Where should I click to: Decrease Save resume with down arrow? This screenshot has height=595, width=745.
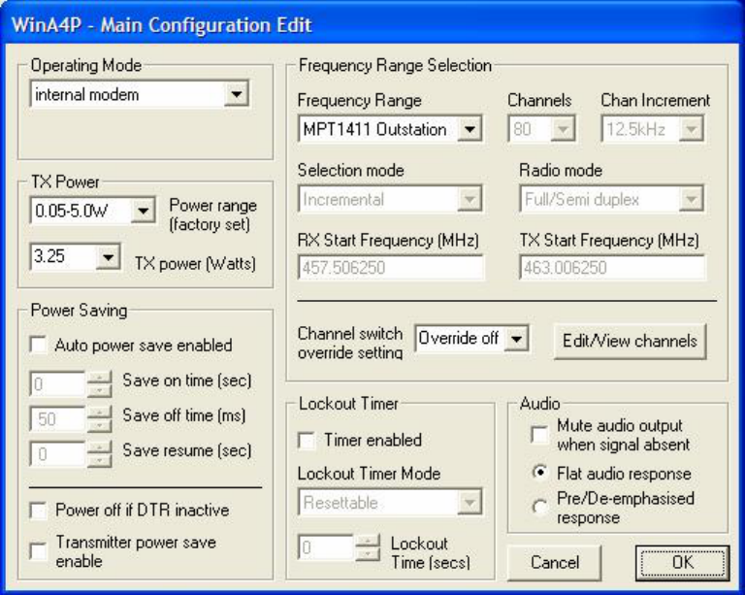(99, 460)
